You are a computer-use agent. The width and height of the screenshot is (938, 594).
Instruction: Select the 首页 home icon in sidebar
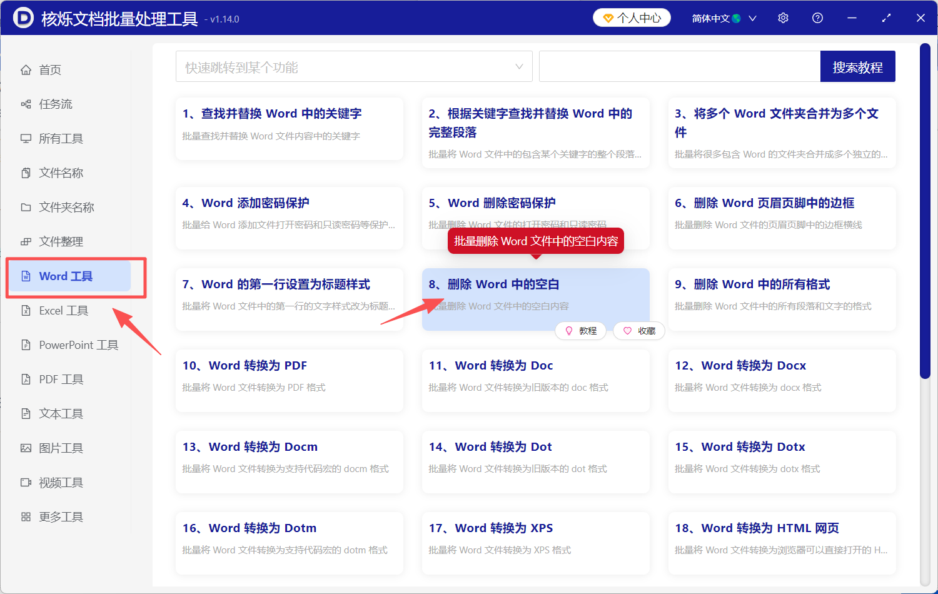click(x=26, y=69)
